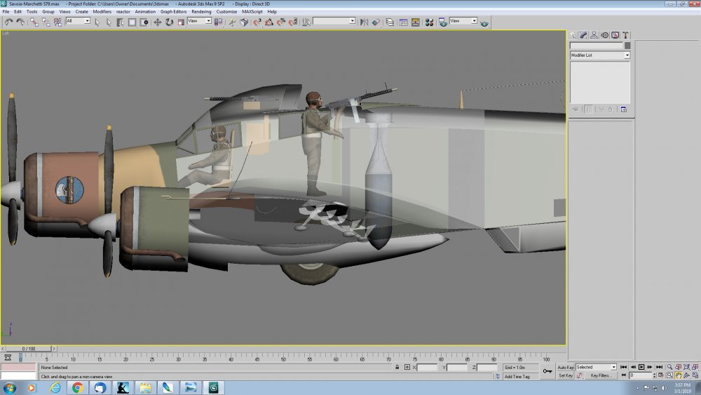Toggle the Selection Lock padlock

point(397,367)
